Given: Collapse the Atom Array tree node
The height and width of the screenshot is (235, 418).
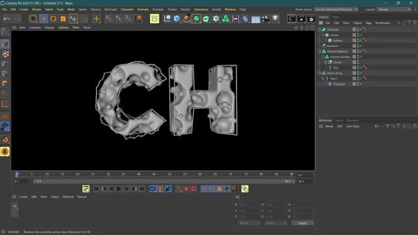Looking at the screenshot, I should tap(320, 73).
